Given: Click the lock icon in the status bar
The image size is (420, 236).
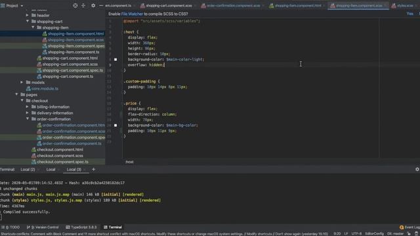Looking at the screenshot, I should (409, 233).
